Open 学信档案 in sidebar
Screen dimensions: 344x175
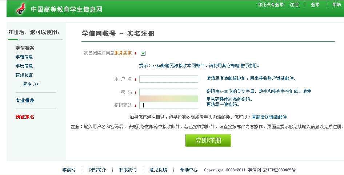point(25,48)
